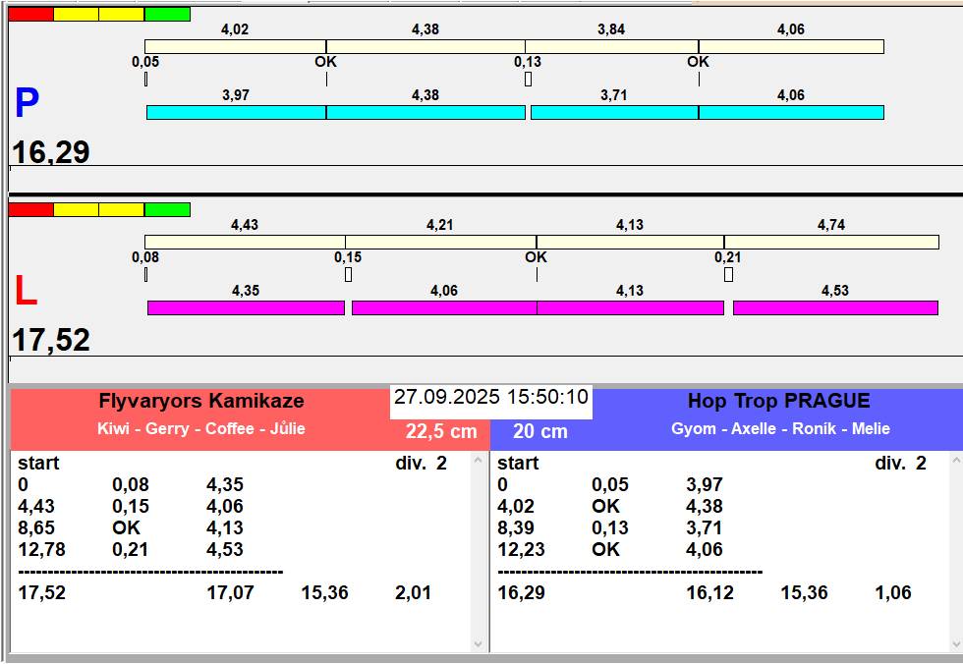Click the Gyom - Axelle - Ronik - Melie lineup

(x=780, y=428)
